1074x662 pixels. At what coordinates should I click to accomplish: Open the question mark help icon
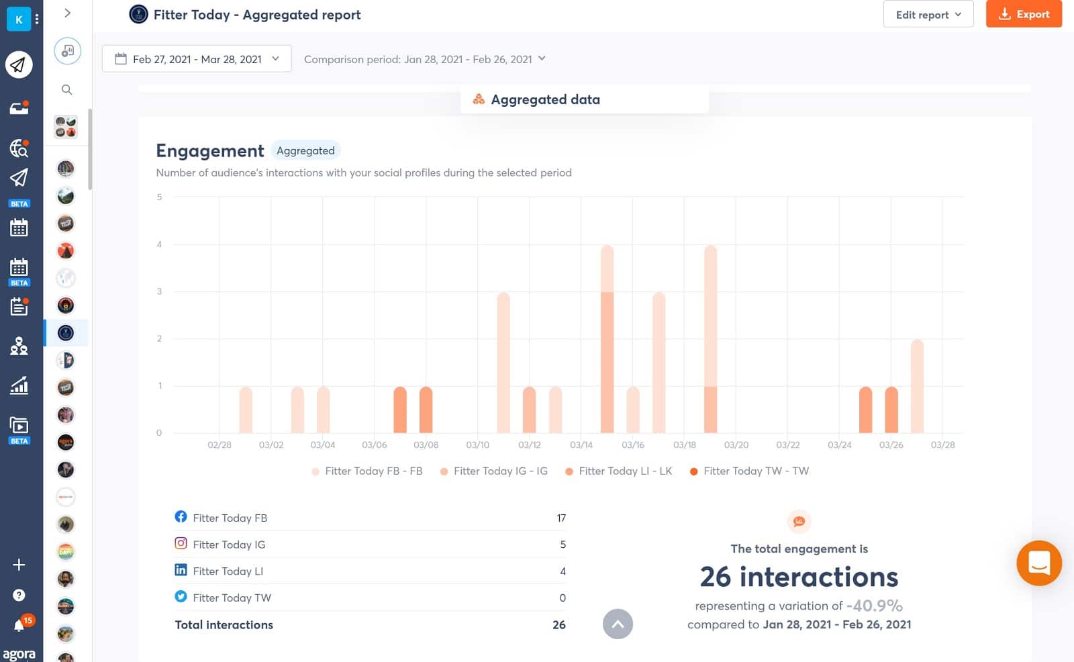[x=19, y=596]
